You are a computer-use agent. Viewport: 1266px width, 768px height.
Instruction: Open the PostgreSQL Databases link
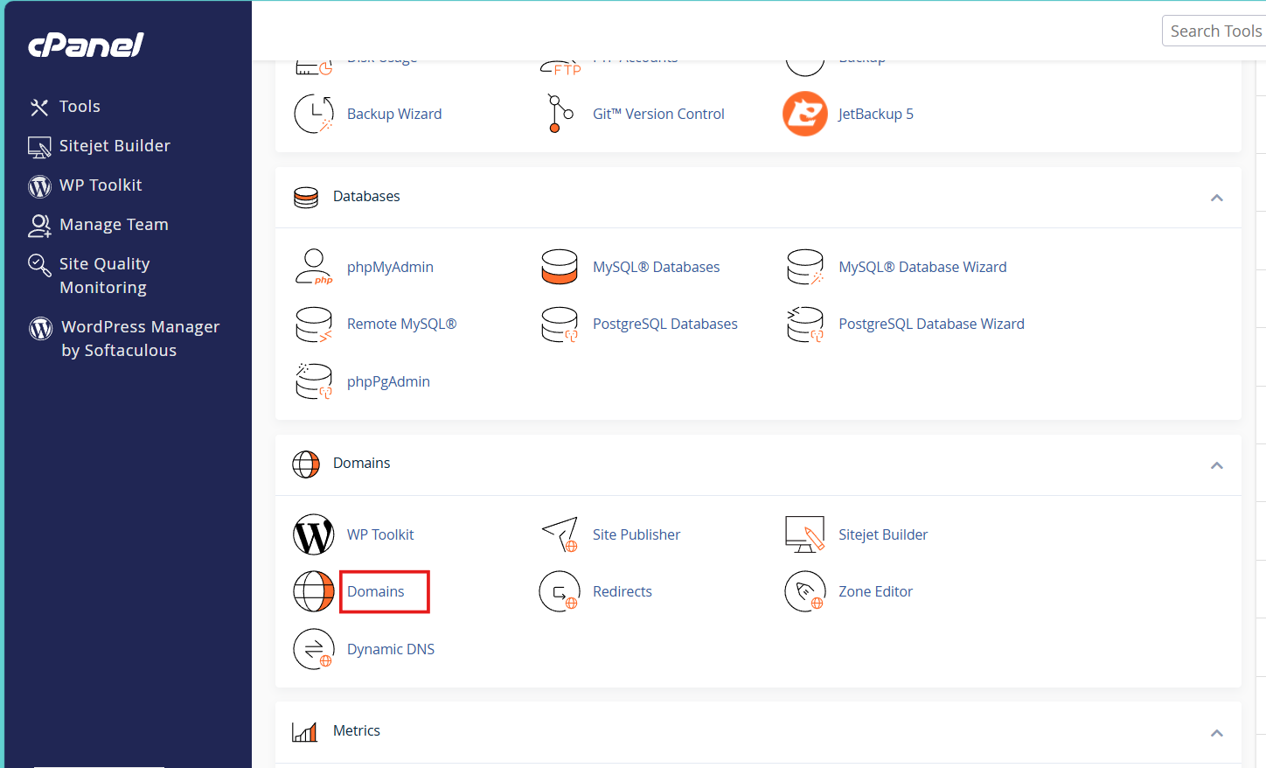click(x=665, y=324)
